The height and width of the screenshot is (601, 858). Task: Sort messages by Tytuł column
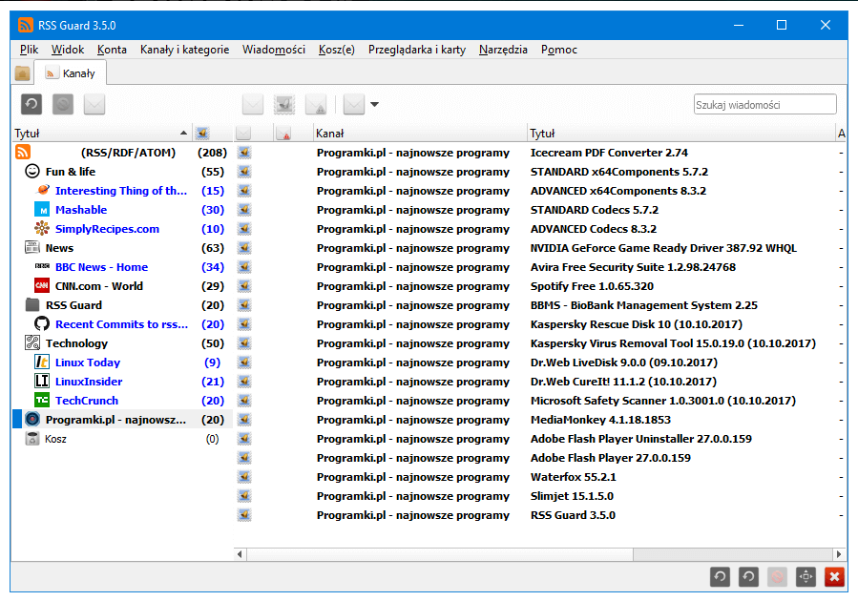click(681, 133)
